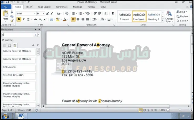
Task: Apply strikethrough formatting (abc icon)
Action: (35, 19)
